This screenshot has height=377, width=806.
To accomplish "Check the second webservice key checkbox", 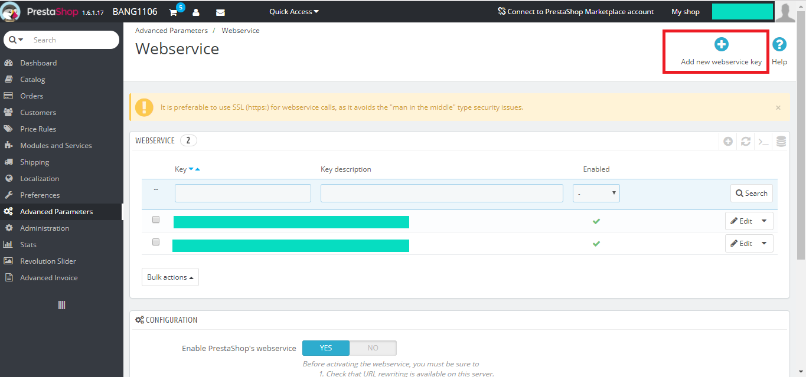I will (x=156, y=242).
